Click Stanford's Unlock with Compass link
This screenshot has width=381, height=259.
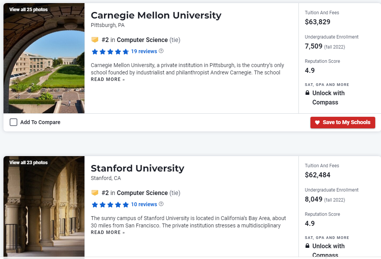point(328,251)
